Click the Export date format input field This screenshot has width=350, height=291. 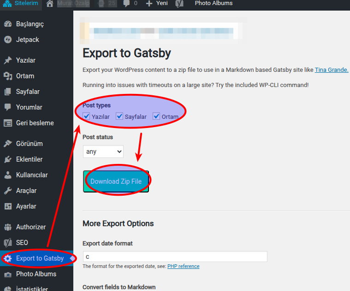(x=175, y=256)
